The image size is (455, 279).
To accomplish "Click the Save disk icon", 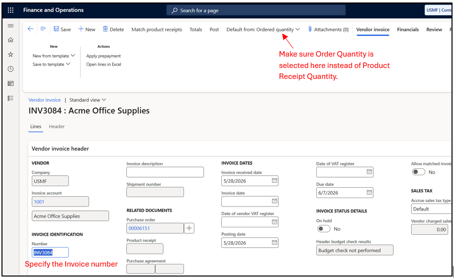I will (56, 29).
